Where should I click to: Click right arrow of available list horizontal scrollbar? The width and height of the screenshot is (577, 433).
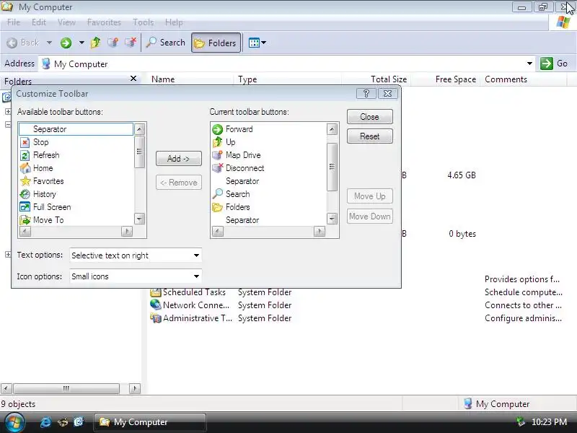tap(127, 231)
